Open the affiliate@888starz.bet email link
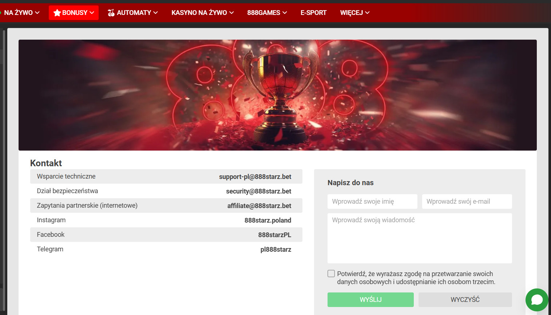Viewport: 551px width, 315px height. click(x=259, y=206)
